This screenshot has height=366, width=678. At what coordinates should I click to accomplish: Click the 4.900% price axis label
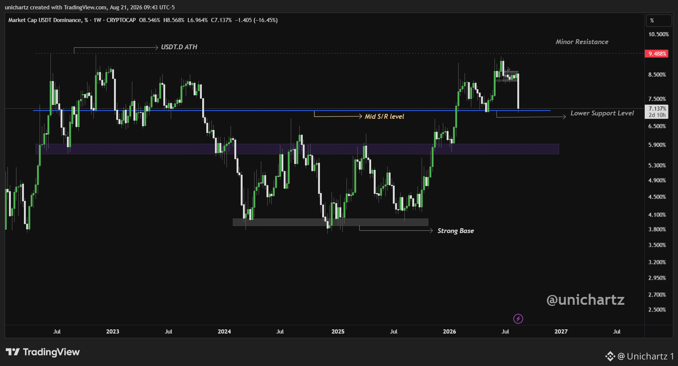pyautogui.click(x=657, y=180)
